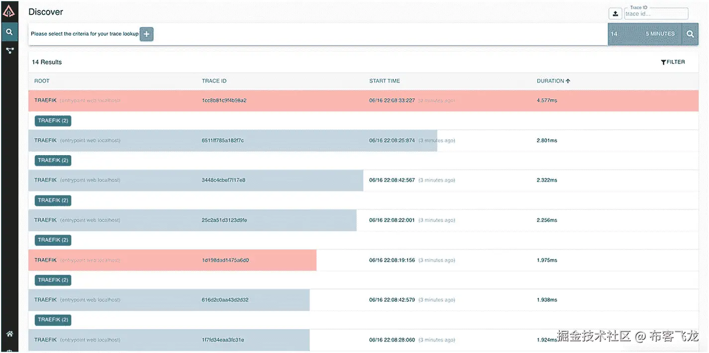Sort results by ROOT column
Screen dimensions: 709x353
(x=42, y=81)
